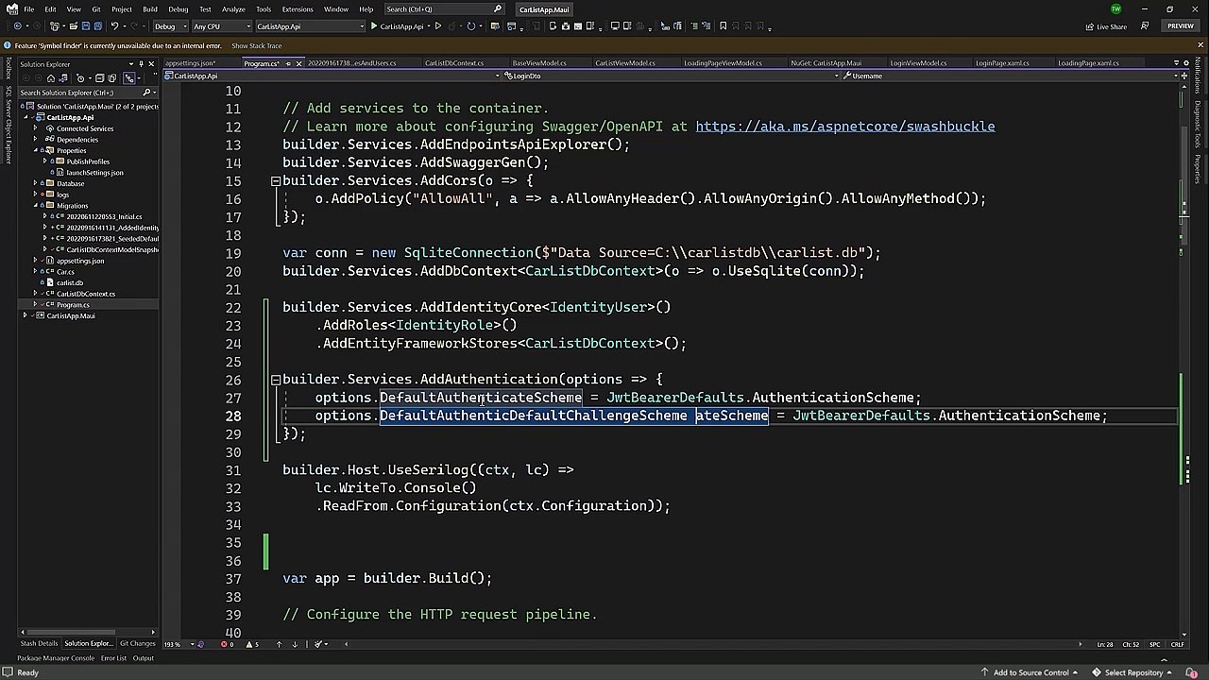Viewport: 1209px width, 680px height.
Task: Click the Search Solution Explorer input field
Action: click(80, 93)
